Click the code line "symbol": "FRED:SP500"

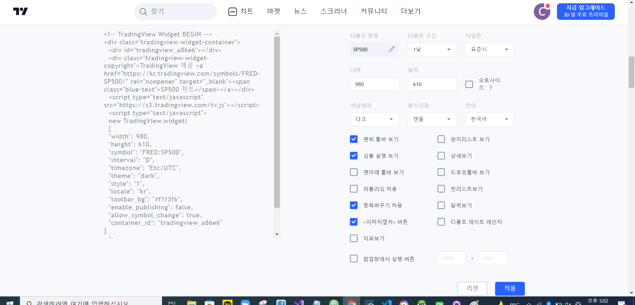pyautogui.click(x=146, y=152)
